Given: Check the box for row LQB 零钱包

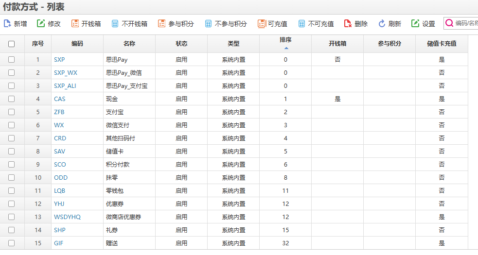Looking at the screenshot, I should 12,190.
